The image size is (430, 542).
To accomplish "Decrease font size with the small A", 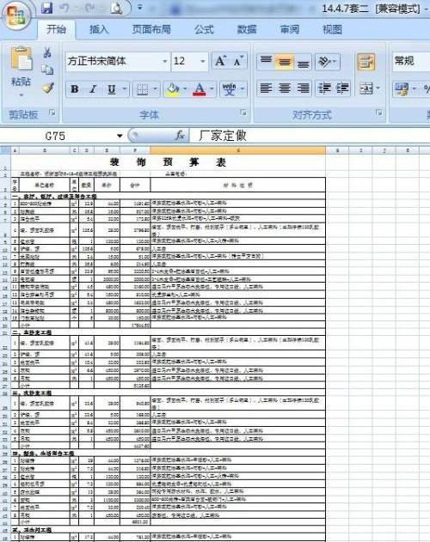I will 237,61.
